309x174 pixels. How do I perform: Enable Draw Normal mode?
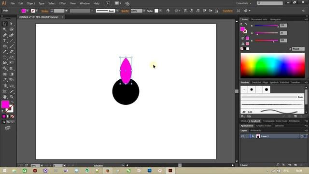tap(4, 122)
